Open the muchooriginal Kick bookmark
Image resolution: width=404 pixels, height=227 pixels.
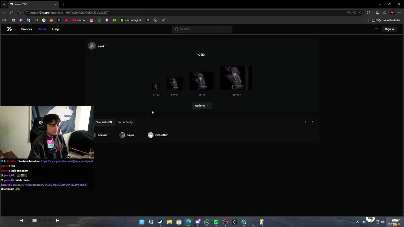click(131, 20)
